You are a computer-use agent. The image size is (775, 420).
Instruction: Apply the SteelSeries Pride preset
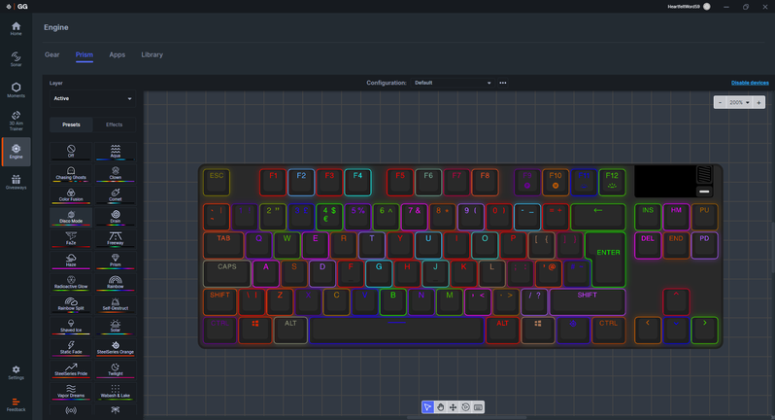[x=71, y=369]
